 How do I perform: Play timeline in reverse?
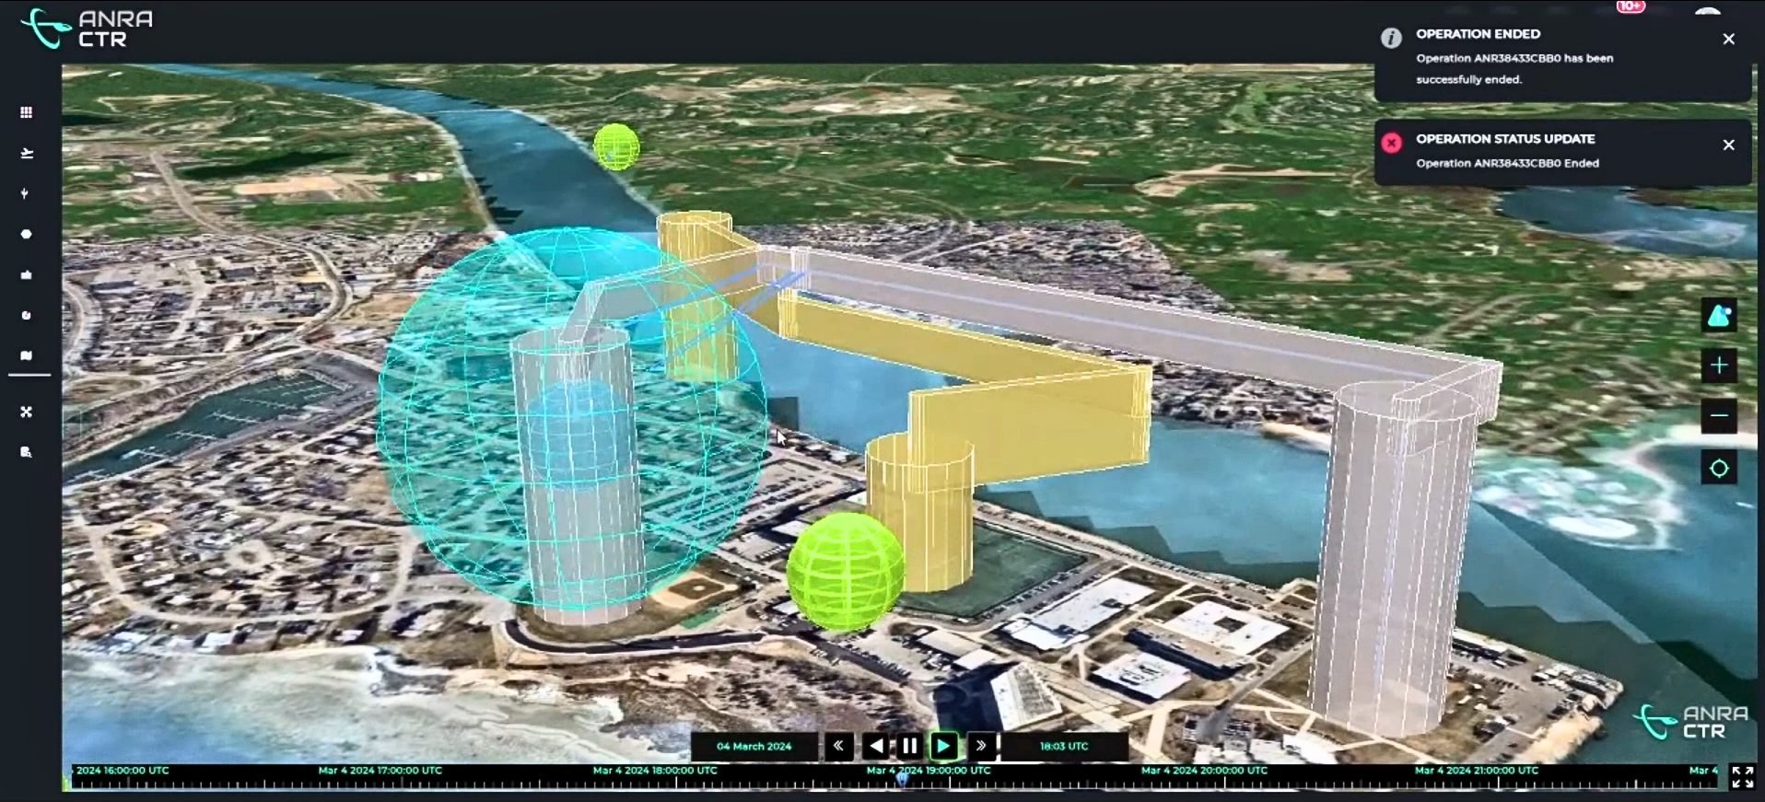pos(875,746)
